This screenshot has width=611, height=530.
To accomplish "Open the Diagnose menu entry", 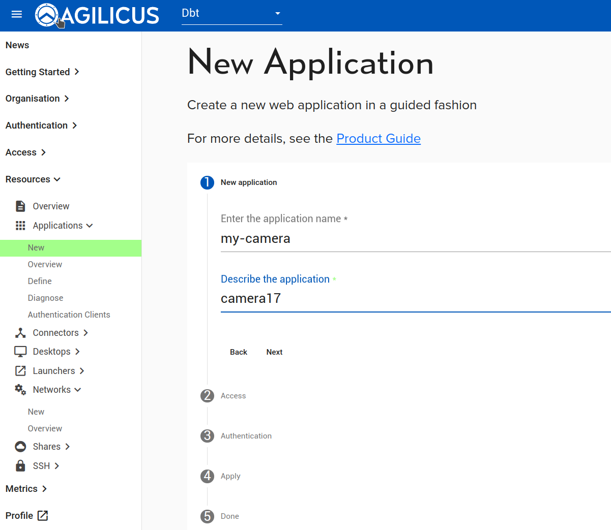I will pos(45,297).
